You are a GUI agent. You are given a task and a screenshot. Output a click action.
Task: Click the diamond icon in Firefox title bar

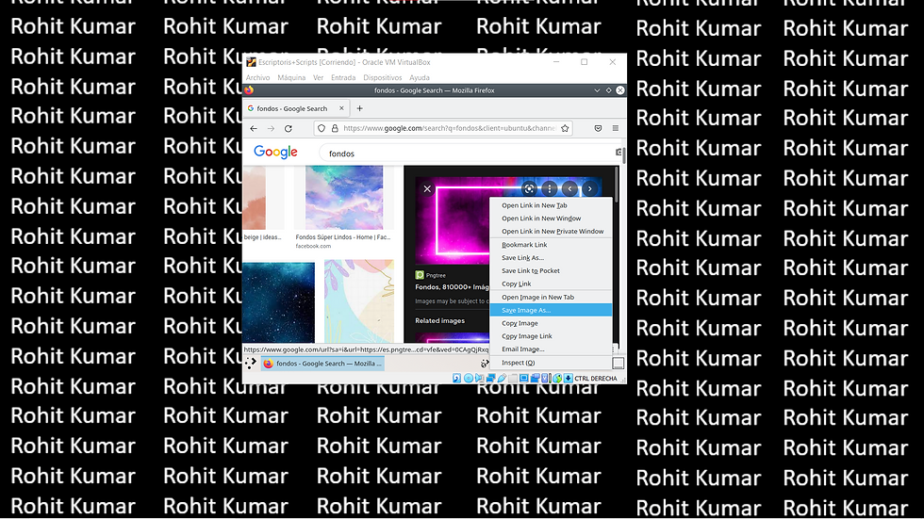609,90
